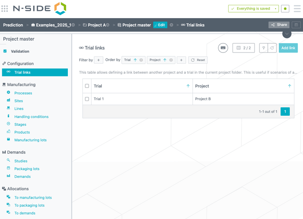This screenshot has width=303, height=219.
Task: Open the columns selector showing 2 / 2
Action: pyautogui.click(x=244, y=48)
